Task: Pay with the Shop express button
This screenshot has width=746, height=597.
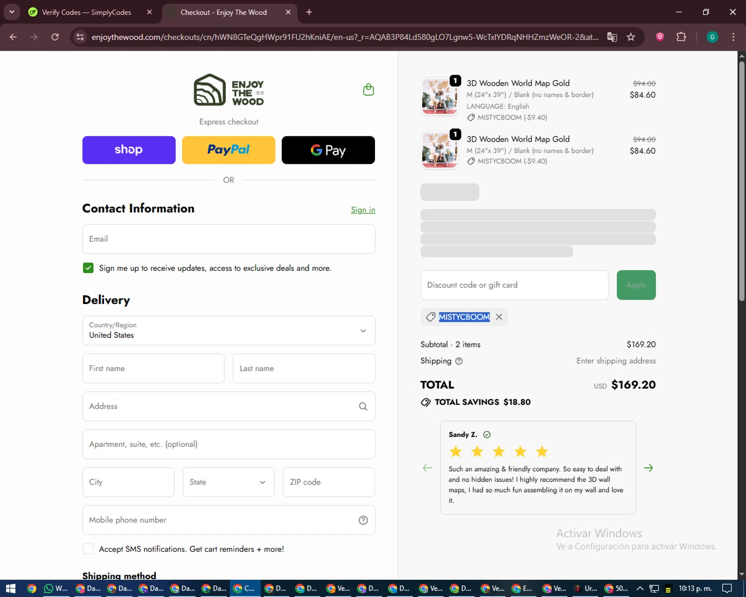Action: point(129,150)
